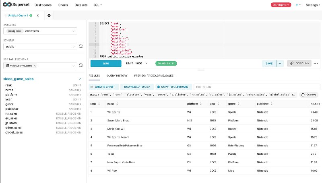Click Copy to Clipboard
Image resolution: width=322 pixels, height=183 pixels.
(173, 87)
